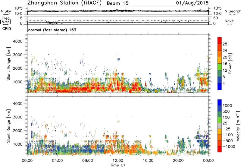The image size is (241, 167).
Task: Select the '25' velocity colorbar label
Action: (x=225, y=123)
